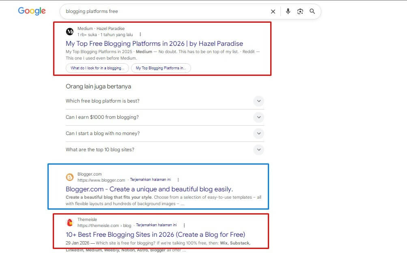The width and height of the screenshot is (407, 253).
Task: Open "10+ Best Free Blogging Sites in 2026" link
Action: pos(155,235)
